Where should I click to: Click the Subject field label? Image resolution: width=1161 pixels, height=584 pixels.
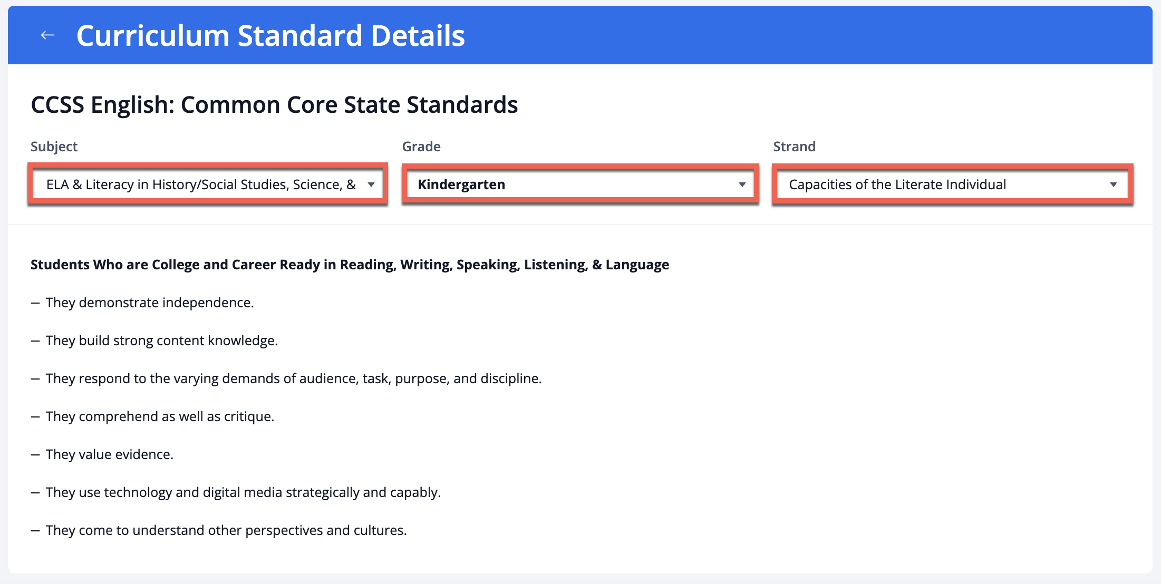click(x=54, y=147)
